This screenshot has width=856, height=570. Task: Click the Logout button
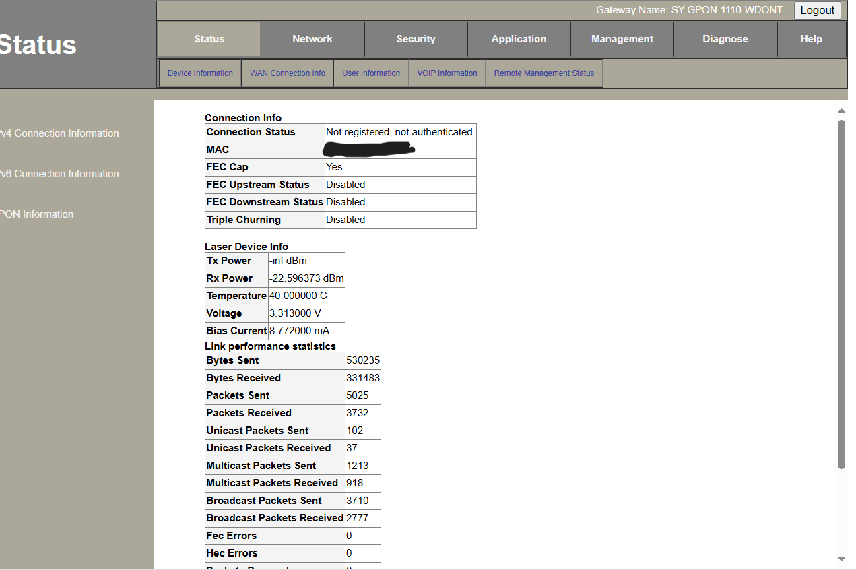coord(817,11)
